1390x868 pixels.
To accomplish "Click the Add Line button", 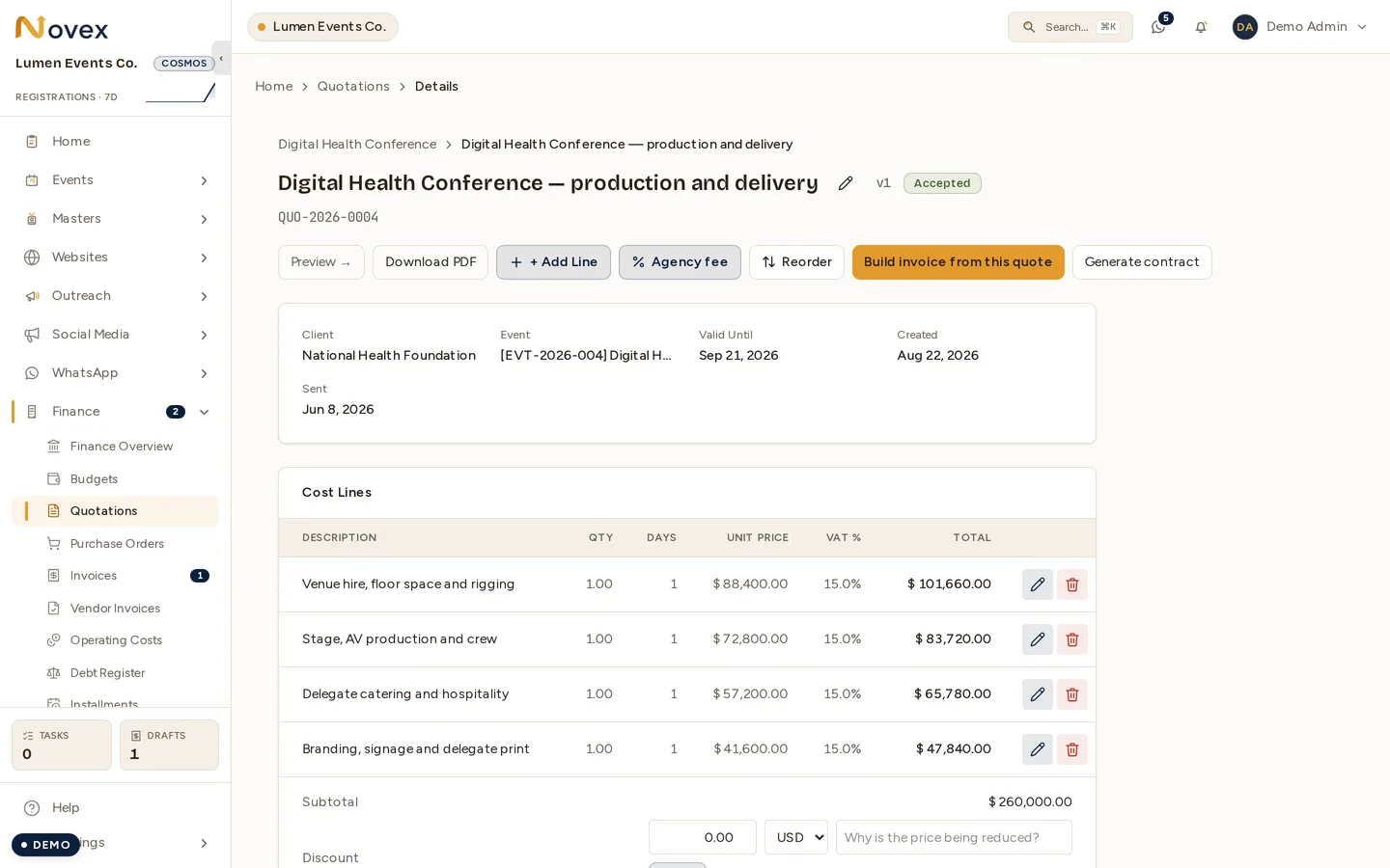I will pyautogui.click(x=553, y=262).
